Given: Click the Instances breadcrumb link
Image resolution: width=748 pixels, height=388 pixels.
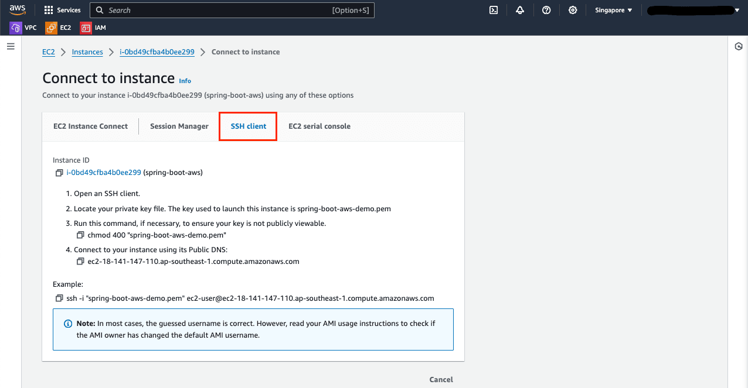Looking at the screenshot, I should 87,52.
